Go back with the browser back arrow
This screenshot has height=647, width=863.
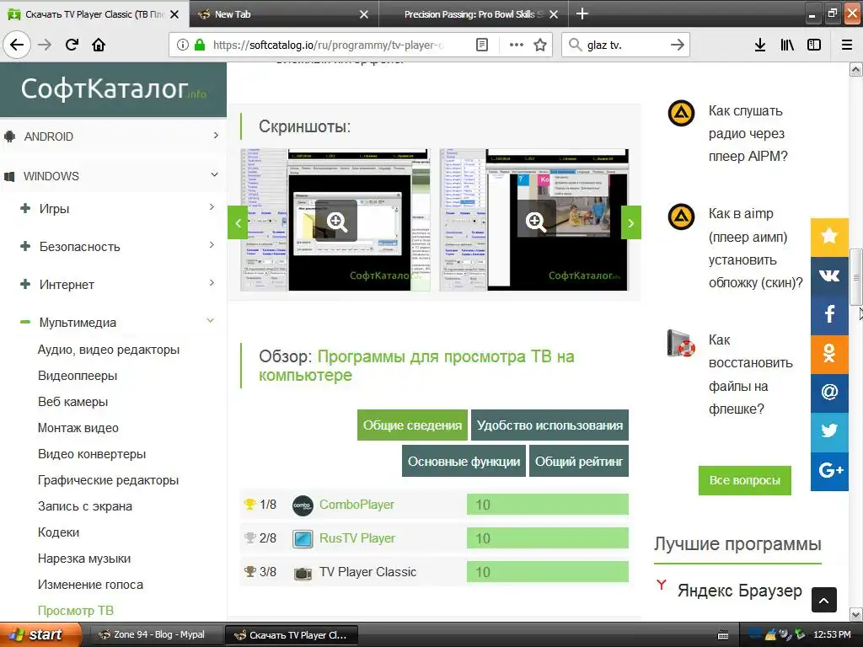pos(17,45)
